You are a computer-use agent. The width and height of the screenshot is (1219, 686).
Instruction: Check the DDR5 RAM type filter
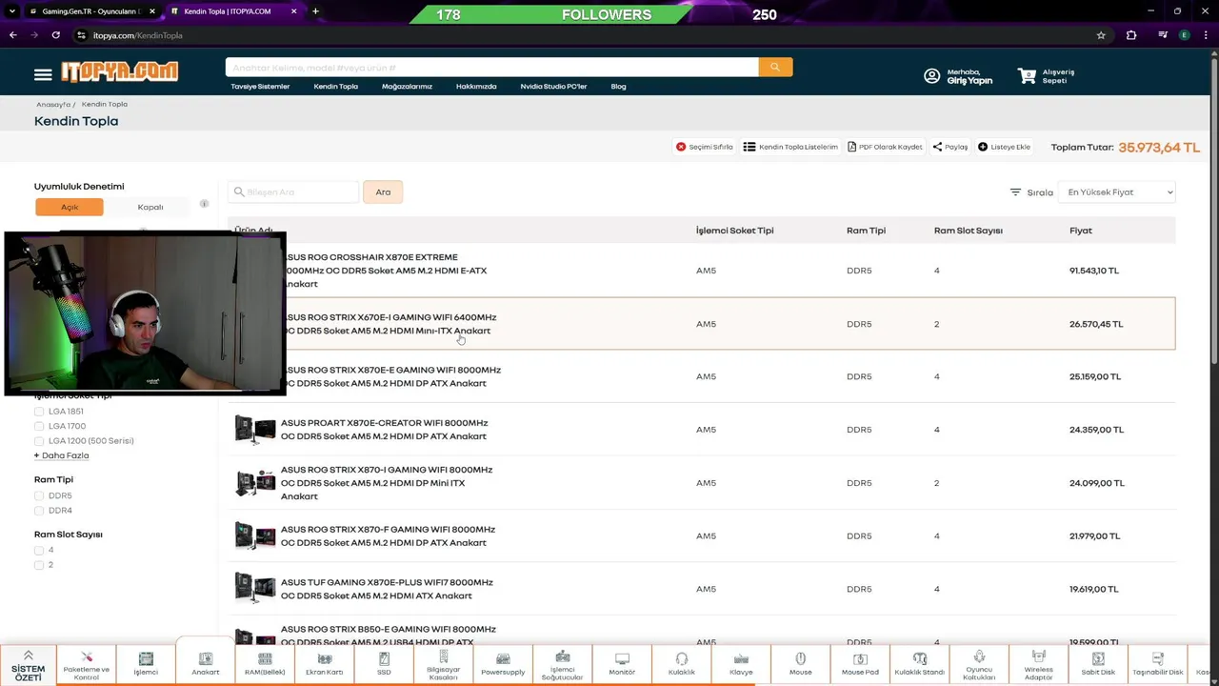(39, 495)
